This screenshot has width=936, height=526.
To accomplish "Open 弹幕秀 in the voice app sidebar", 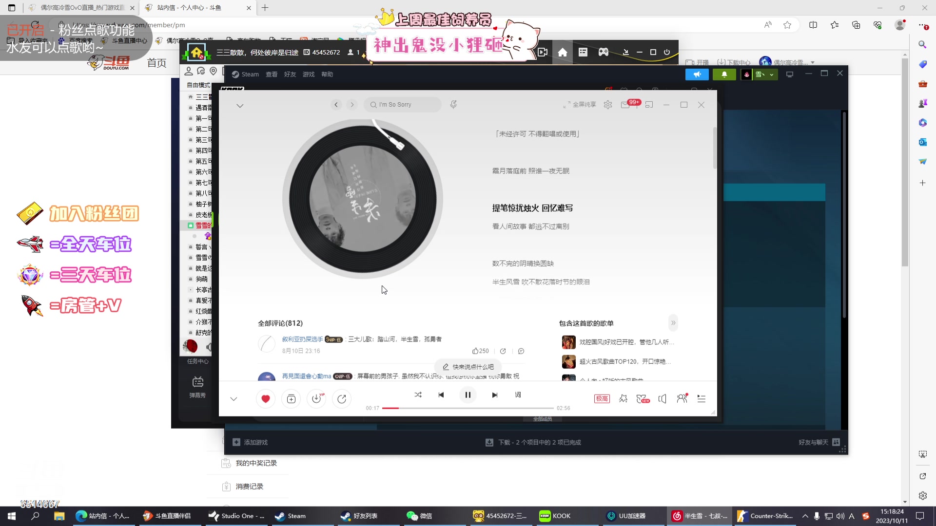I will 197,387.
